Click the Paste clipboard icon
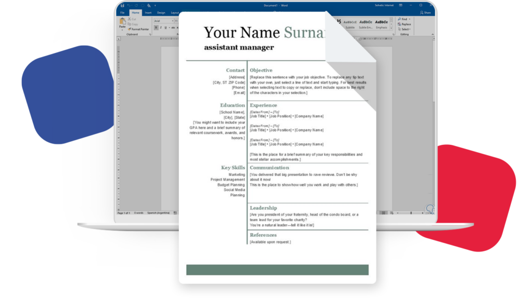 [122, 21]
